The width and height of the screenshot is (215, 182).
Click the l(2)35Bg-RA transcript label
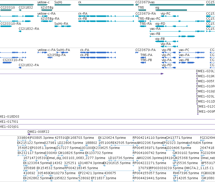click(x=50, y=18)
